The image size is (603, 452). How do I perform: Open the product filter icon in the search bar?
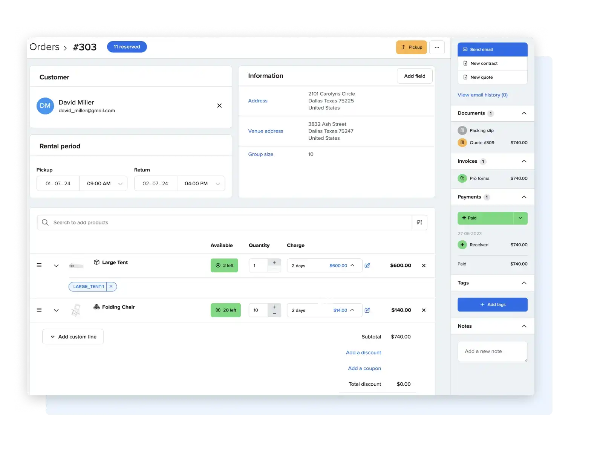tap(419, 222)
